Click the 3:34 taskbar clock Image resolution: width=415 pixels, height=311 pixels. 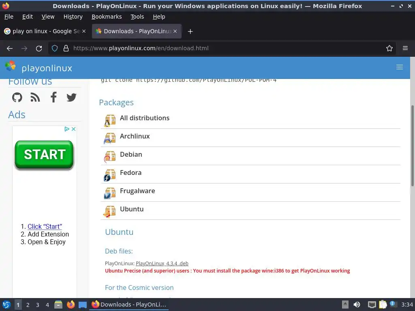coord(407,305)
